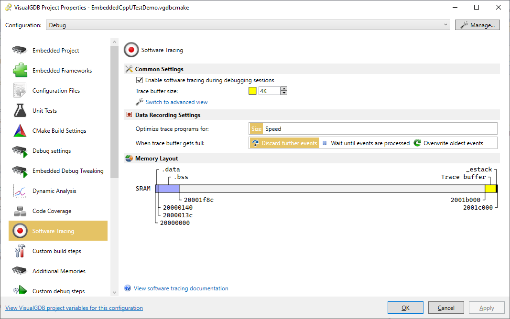The width and height of the screenshot is (510, 319).
Task: Click the blue .data/.bss region in SRAM bar
Action: point(167,189)
